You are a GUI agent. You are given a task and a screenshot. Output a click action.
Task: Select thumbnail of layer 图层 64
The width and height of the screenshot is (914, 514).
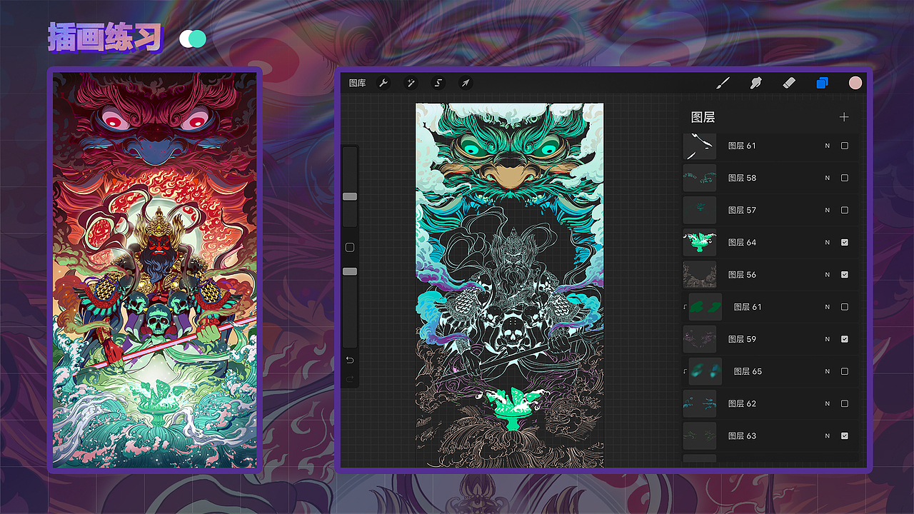(700, 243)
